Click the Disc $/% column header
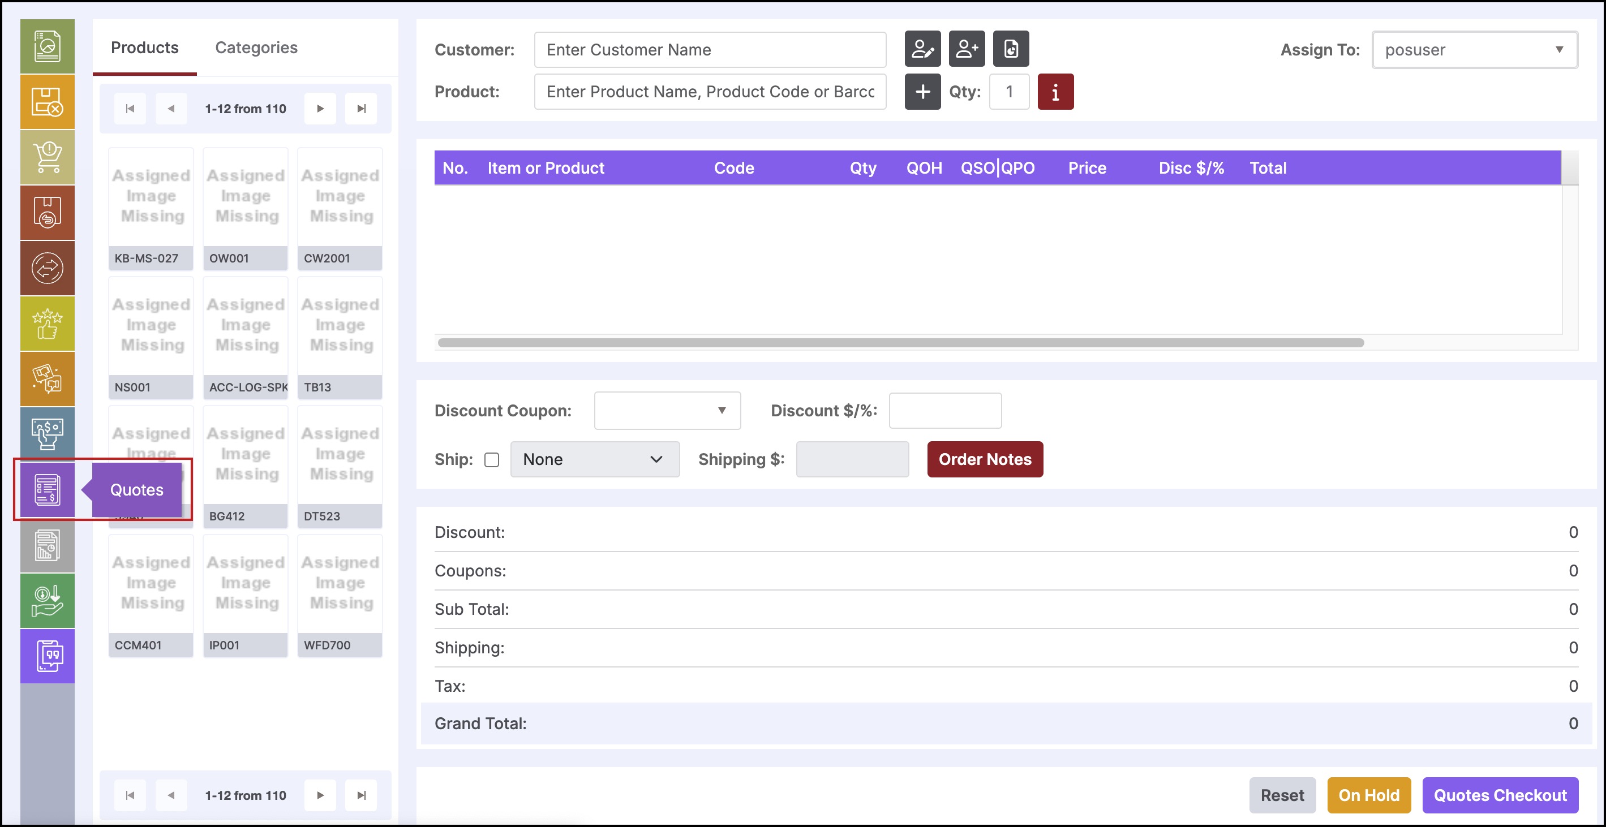The width and height of the screenshot is (1606, 827). [1191, 168]
